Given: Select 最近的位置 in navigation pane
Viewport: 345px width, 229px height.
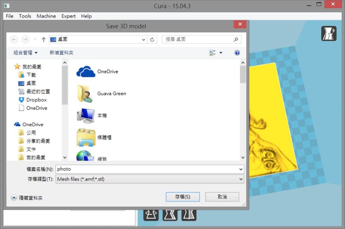Looking at the screenshot, I should [34, 91].
